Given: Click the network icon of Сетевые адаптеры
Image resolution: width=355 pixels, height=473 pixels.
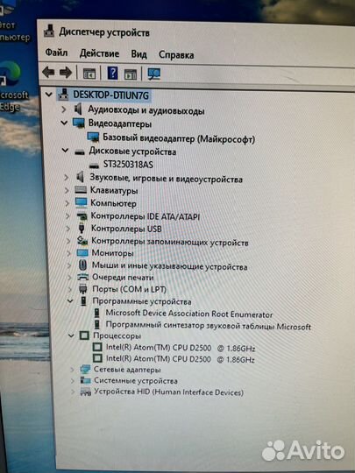Looking at the screenshot, I should 85,370.
